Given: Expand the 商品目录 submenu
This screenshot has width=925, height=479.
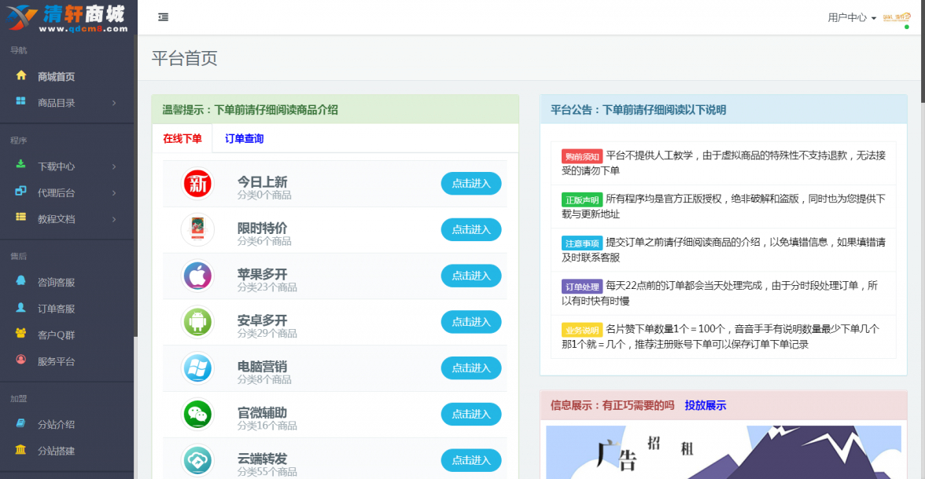Looking at the screenshot, I should click(x=58, y=102).
